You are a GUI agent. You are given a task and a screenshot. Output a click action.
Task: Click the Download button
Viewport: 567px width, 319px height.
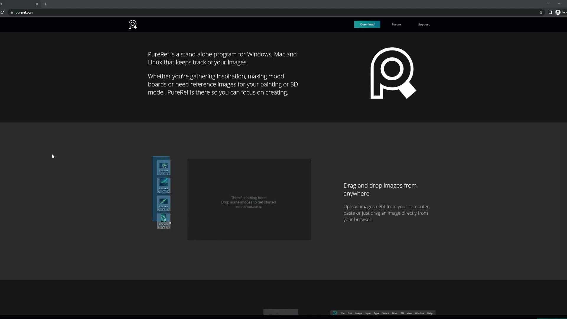(x=367, y=25)
